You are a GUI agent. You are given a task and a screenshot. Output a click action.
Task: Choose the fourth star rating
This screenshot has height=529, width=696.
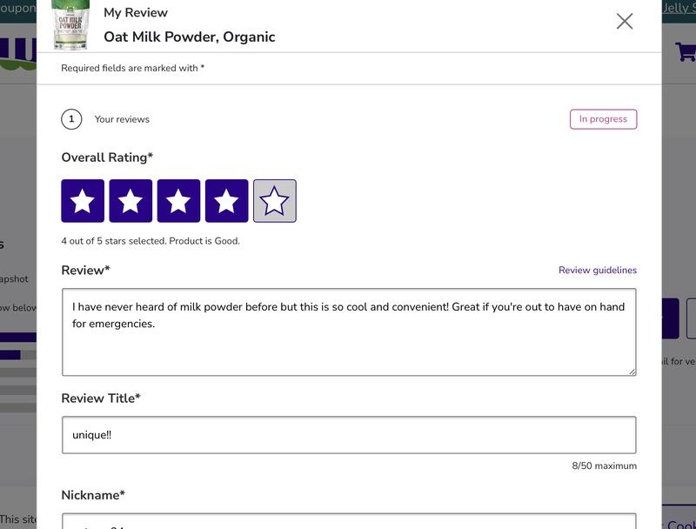(x=226, y=201)
